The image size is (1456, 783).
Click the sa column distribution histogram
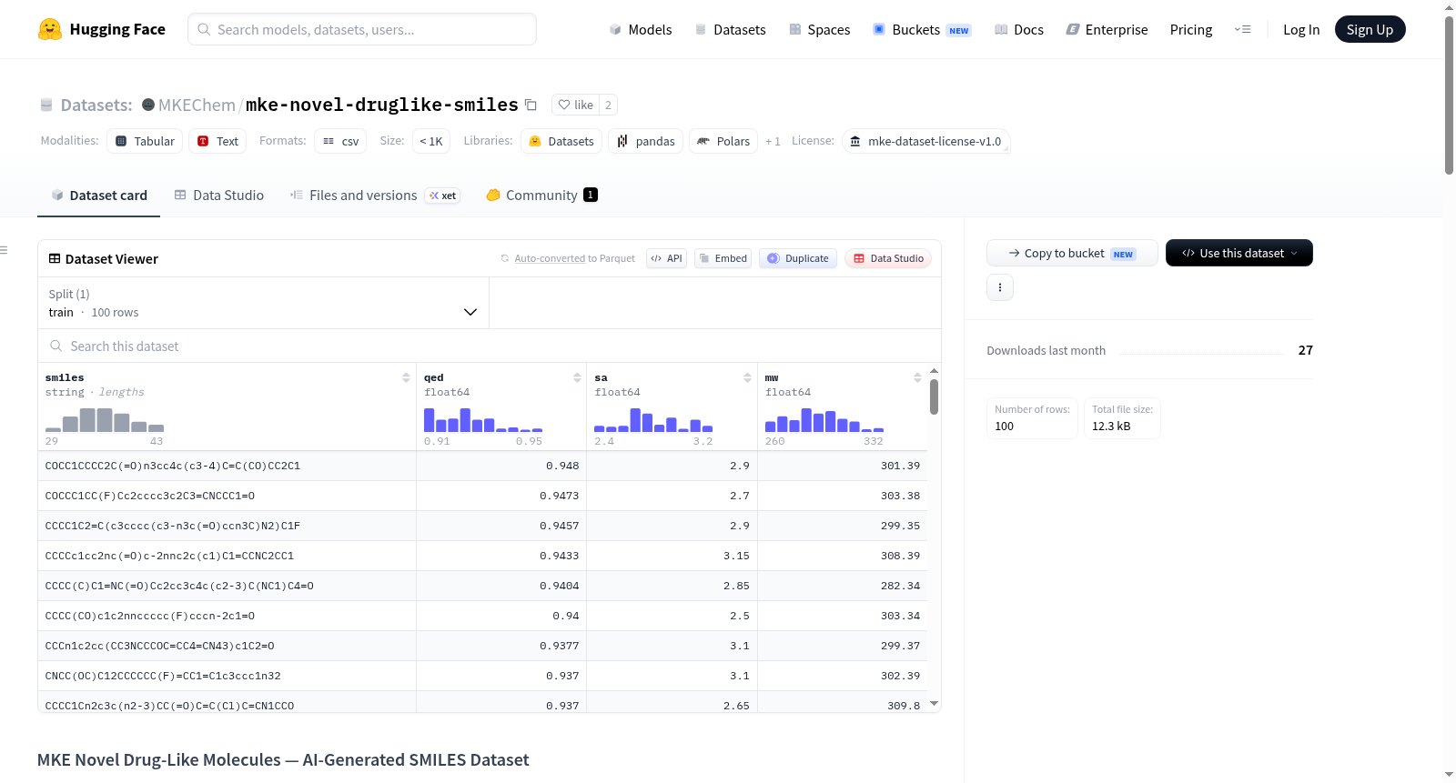coord(653,420)
